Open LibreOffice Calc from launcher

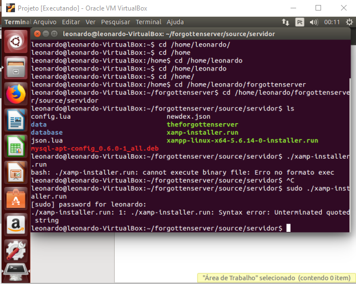tap(16, 146)
